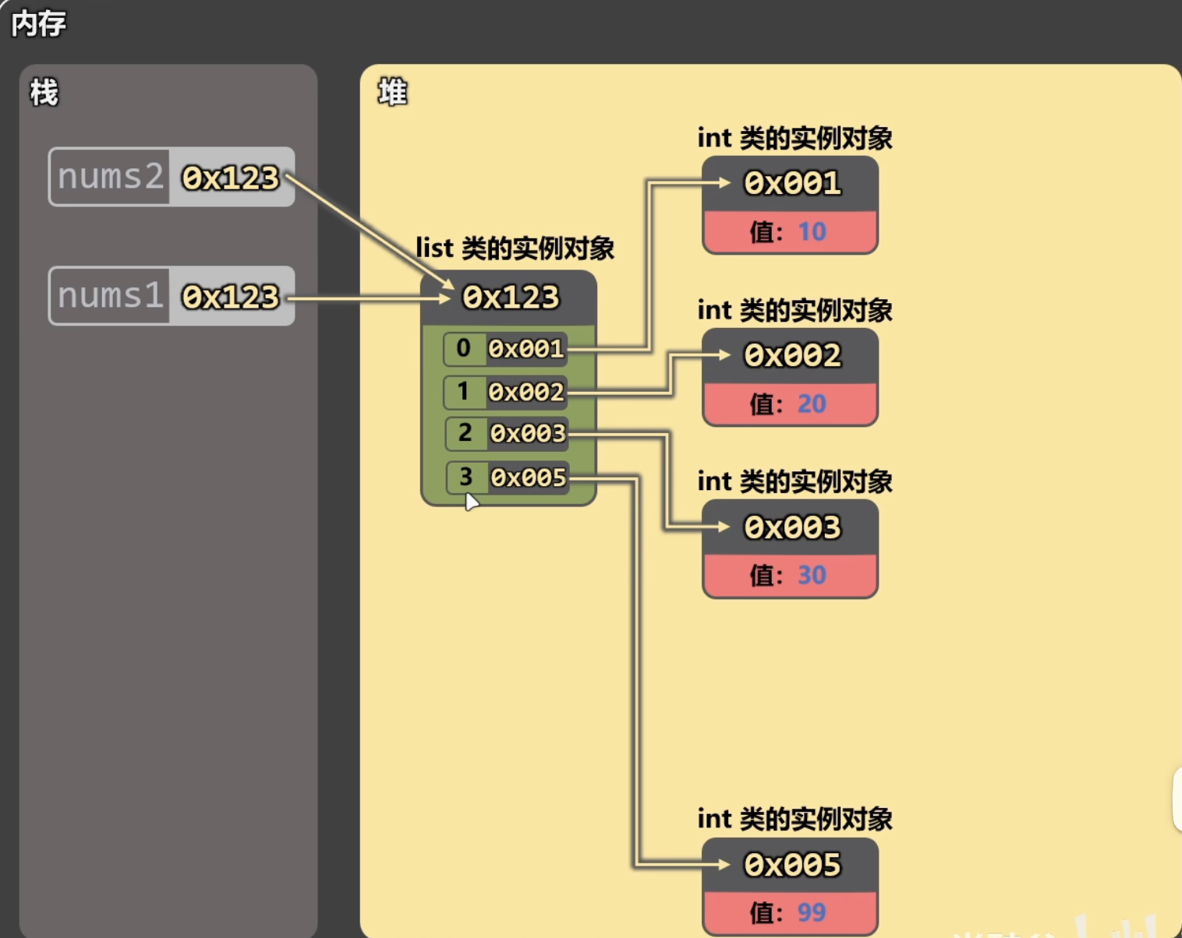Click the 堆 heap panel label
Image resolution: width=1182 pixels, height=938 pixels.
tap(392, 93)
